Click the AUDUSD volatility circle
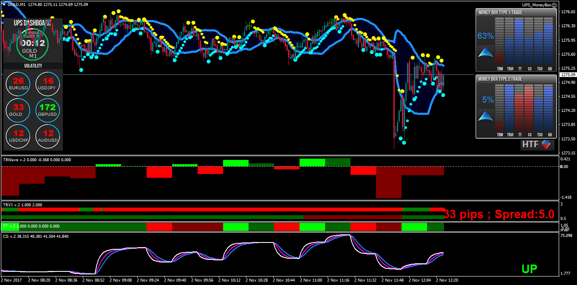Screen dimensions: 577x285 coord(48,136)
